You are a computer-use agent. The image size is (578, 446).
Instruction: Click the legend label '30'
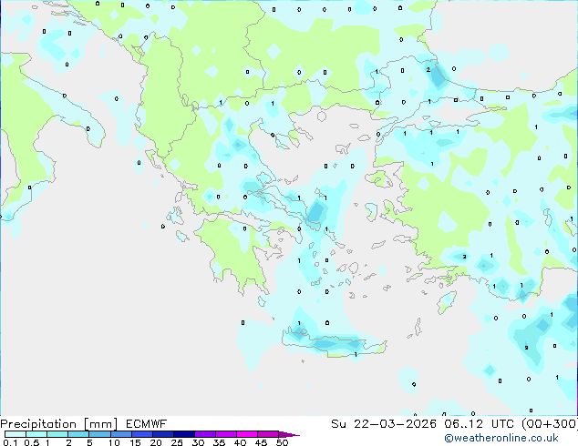click(x=198, y=442)
